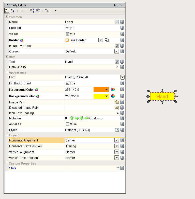
Task: Enable the Antialias checkbox
Action: click(x=67, y=124)
